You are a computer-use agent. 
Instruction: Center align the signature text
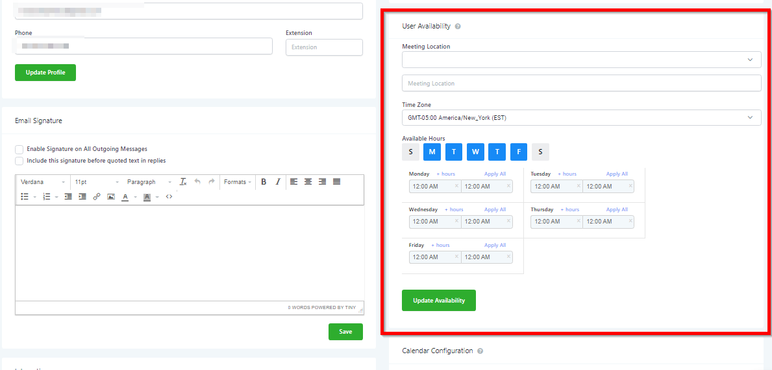point(308,182)
